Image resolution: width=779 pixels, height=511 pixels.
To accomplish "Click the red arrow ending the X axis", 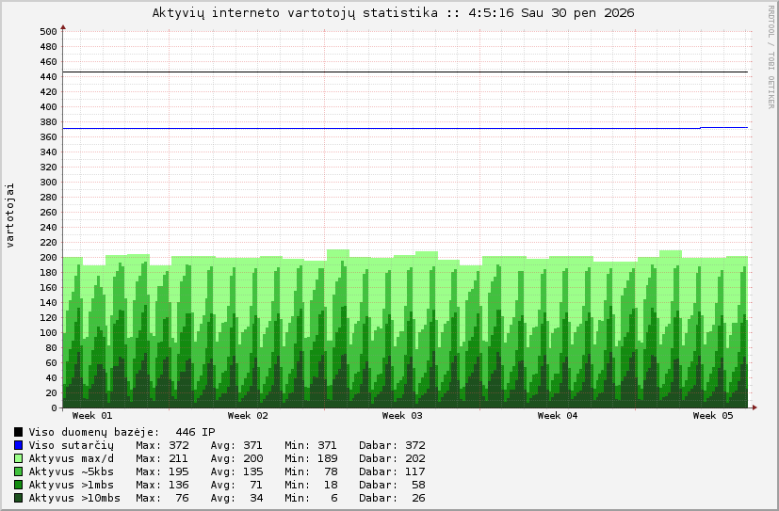I will [x=754, y=407].
